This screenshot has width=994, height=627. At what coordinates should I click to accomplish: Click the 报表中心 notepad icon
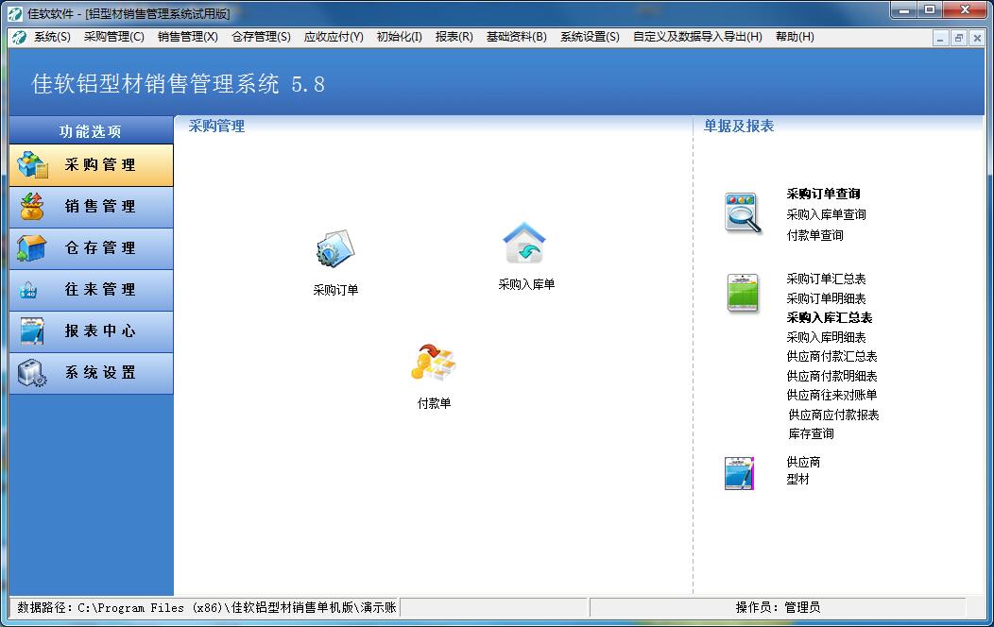pos(32,331)
